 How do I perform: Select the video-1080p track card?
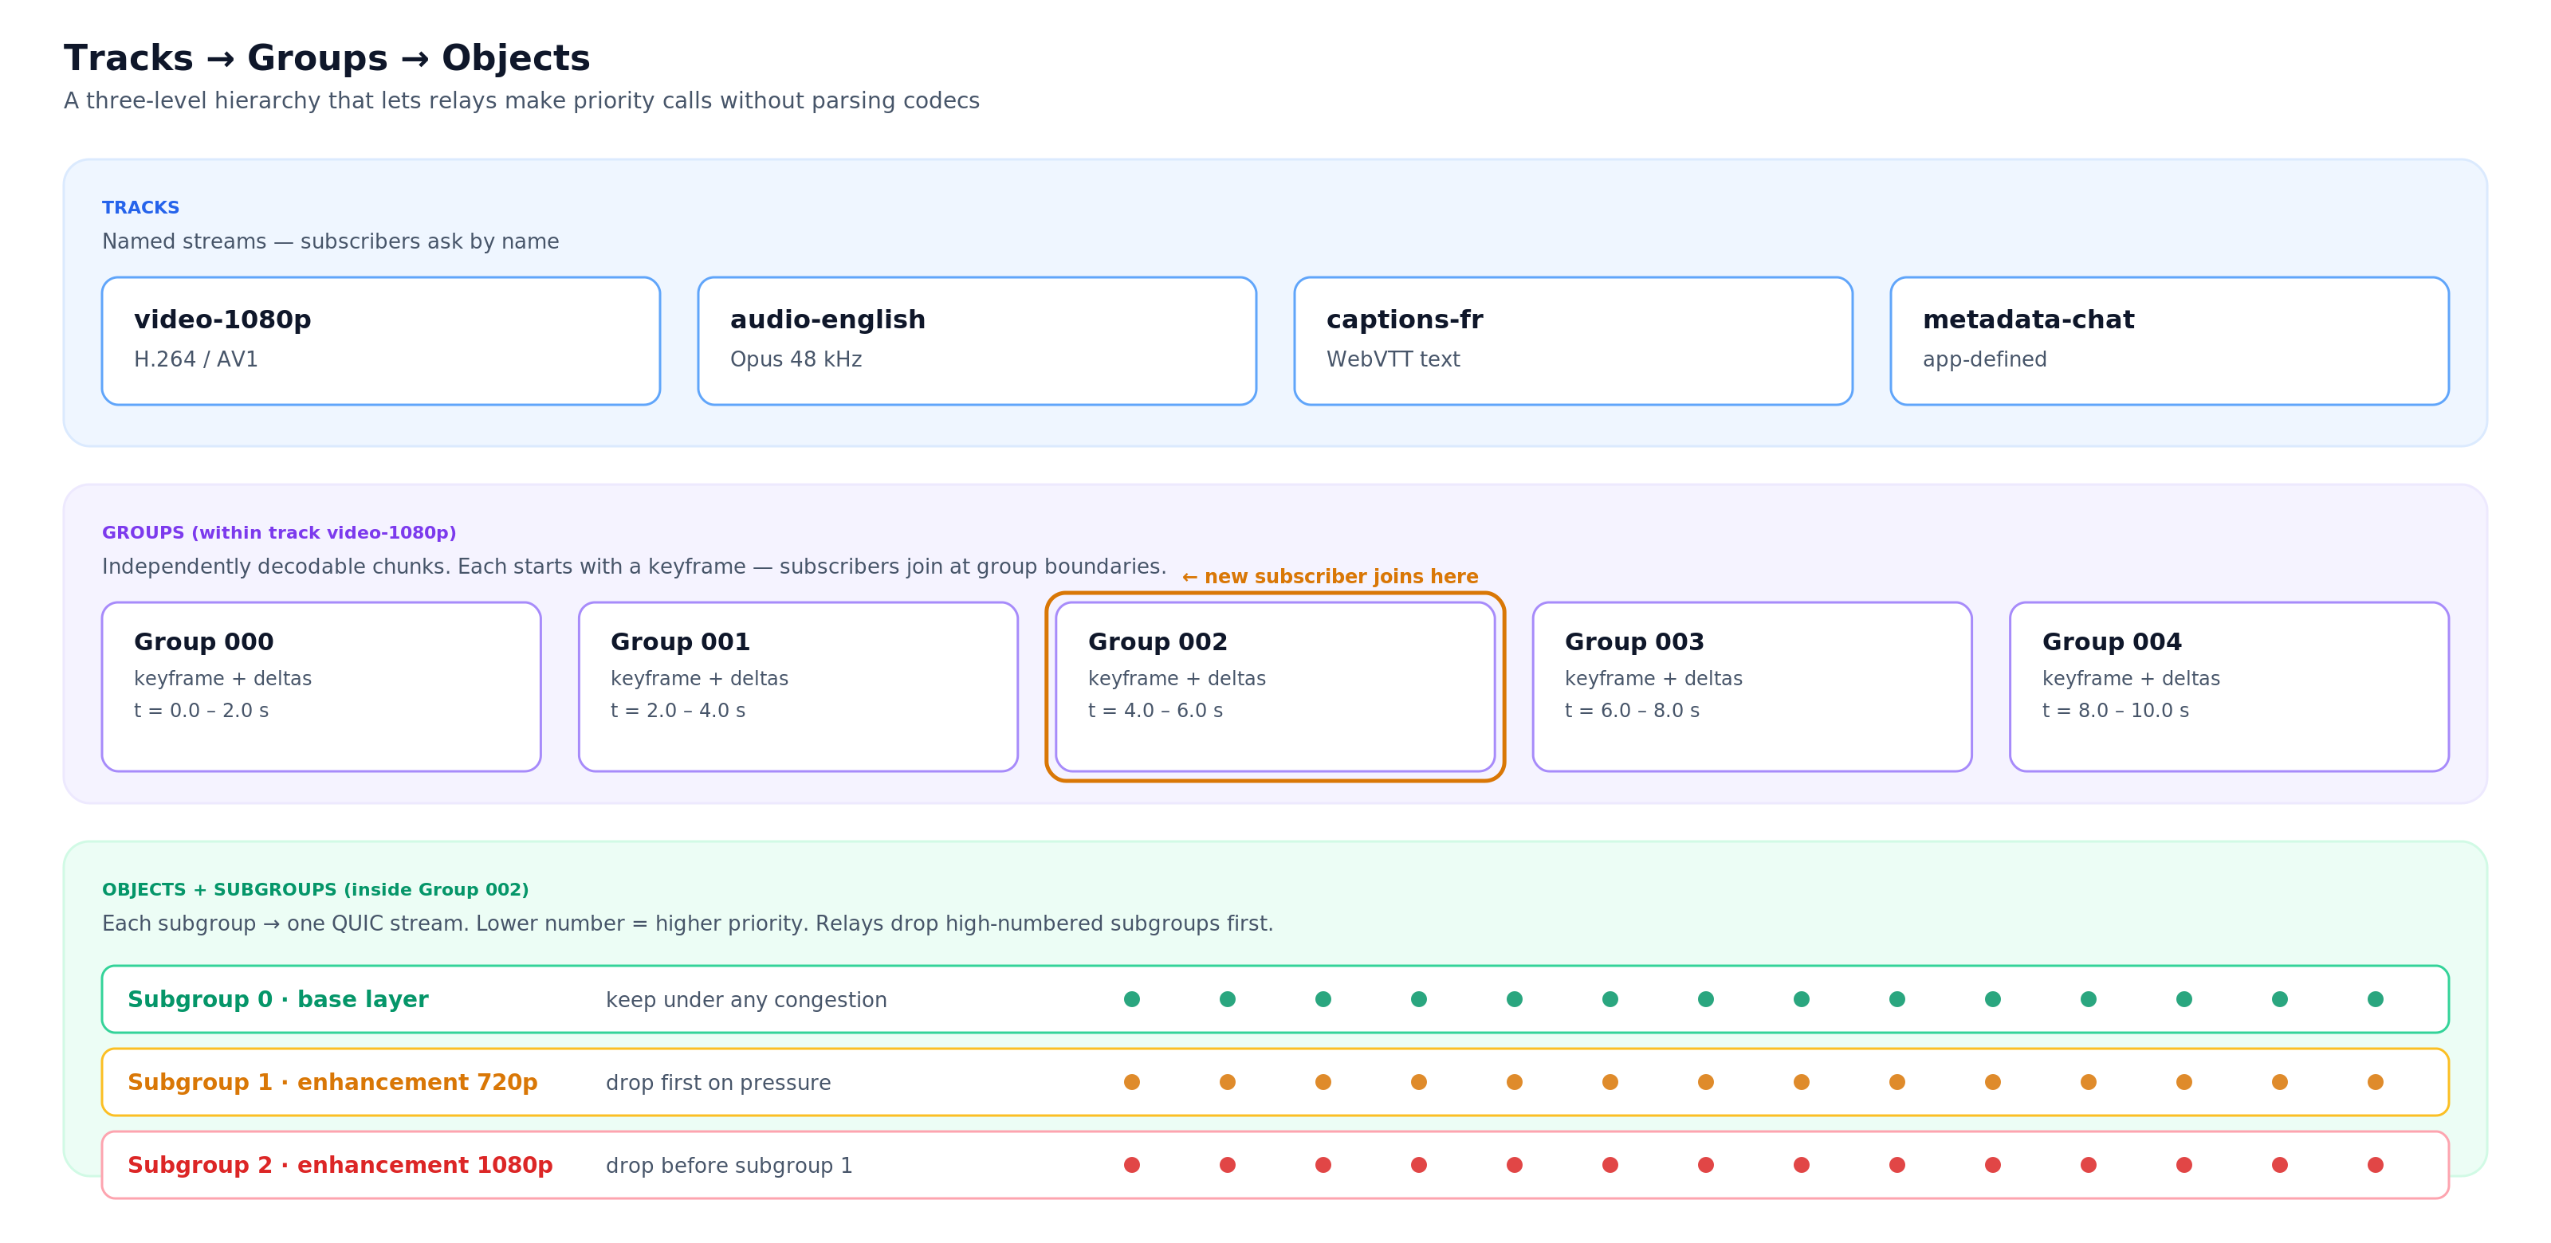click(381, 340)
